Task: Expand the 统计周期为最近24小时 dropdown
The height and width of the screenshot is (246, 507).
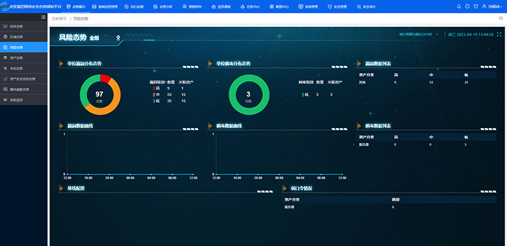Action: (x=419, y=34)
